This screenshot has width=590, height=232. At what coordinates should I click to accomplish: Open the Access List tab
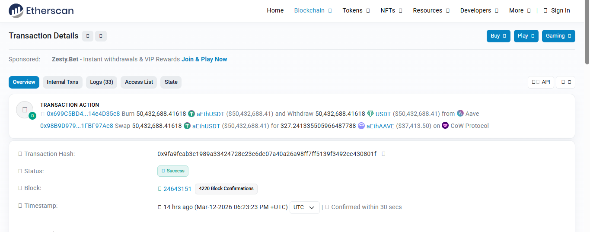[139, 82]
